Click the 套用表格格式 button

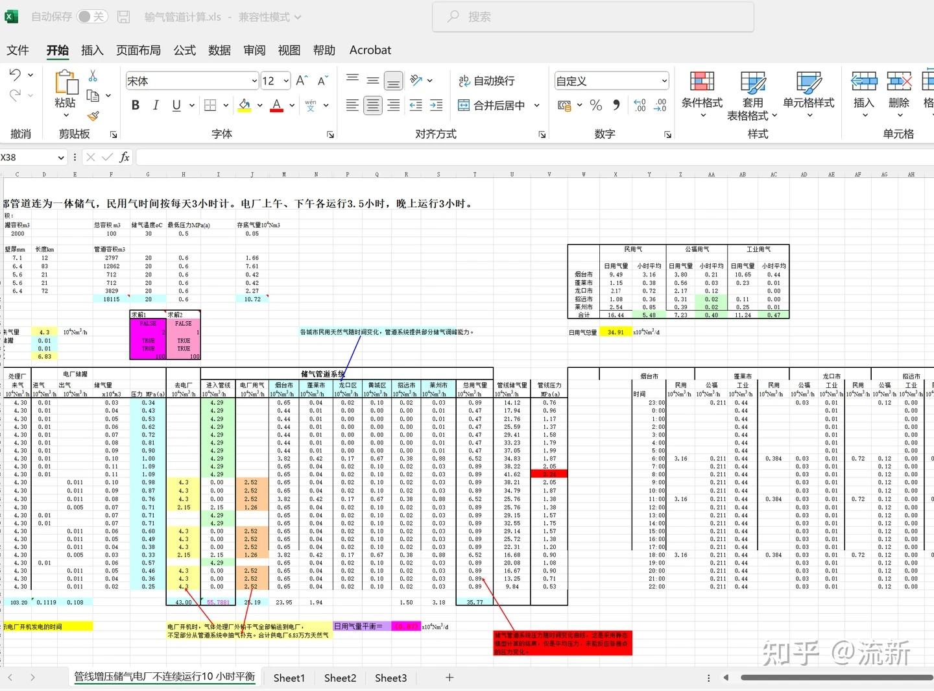click(752, 96)
